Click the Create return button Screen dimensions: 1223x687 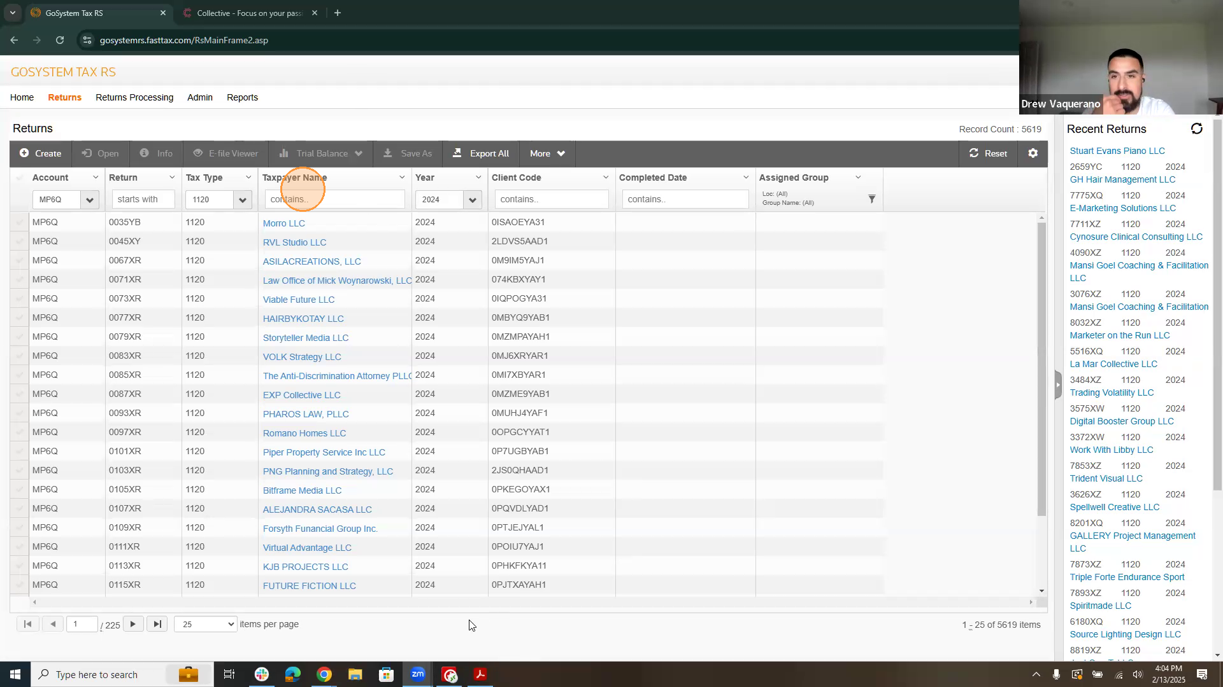(41, 153)
